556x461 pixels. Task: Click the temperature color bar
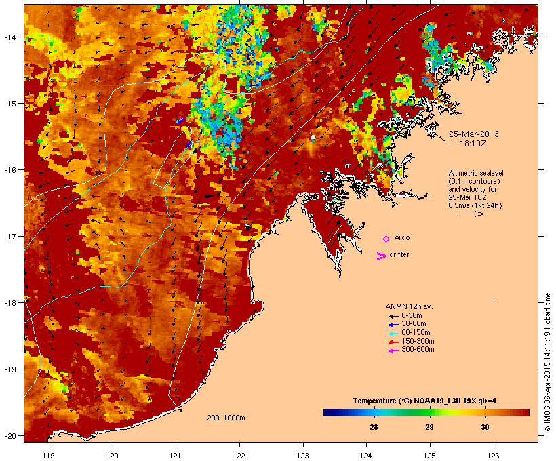click(x=426, y=412)
